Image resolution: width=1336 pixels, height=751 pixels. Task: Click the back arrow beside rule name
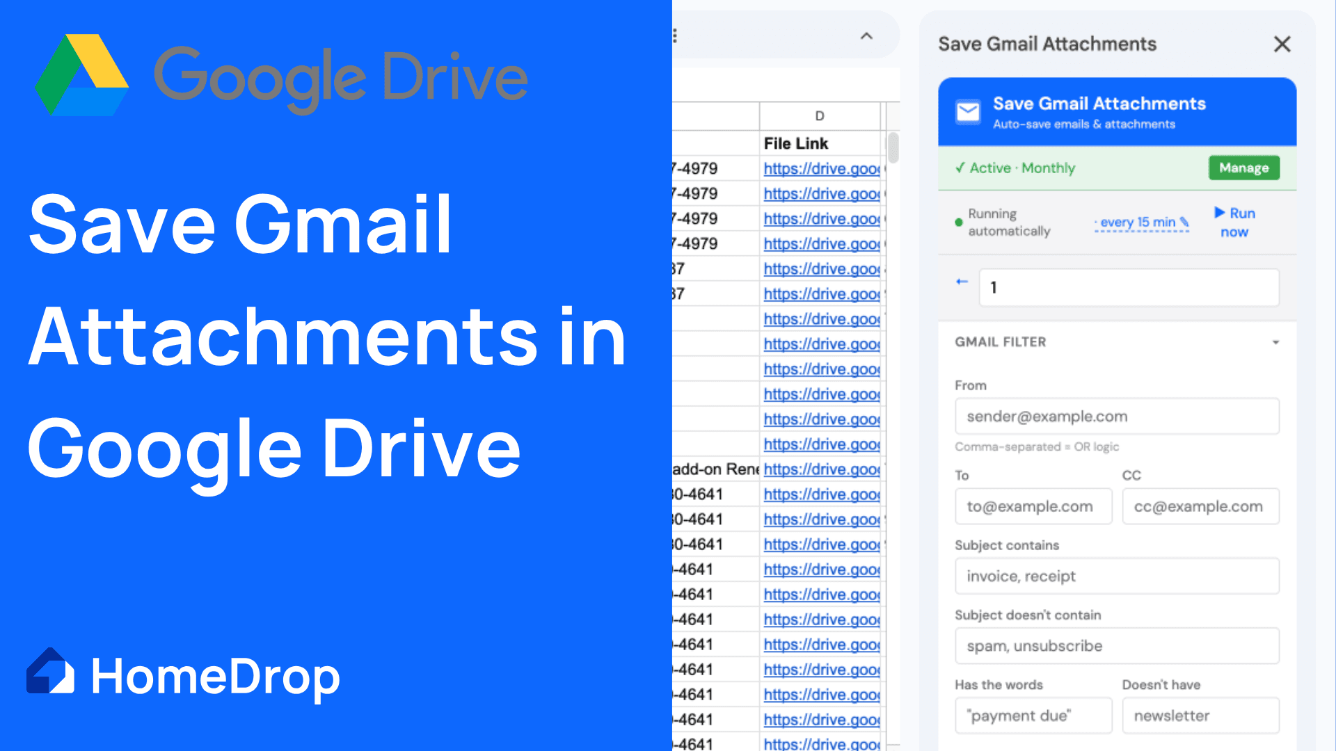pyautogui.click(x=962, y=282)
